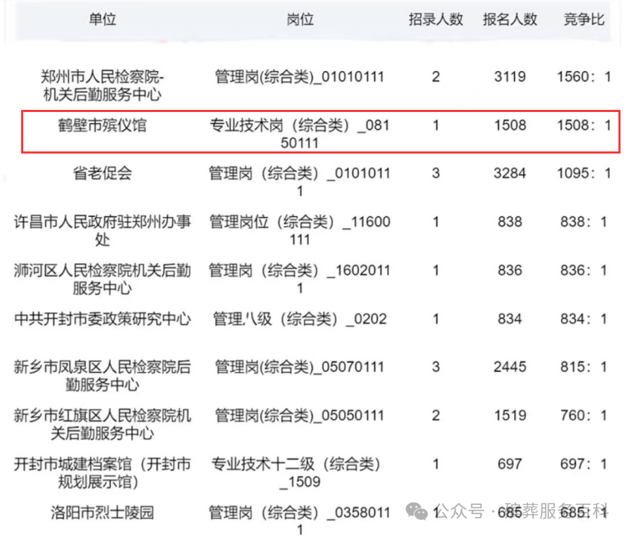Select the 洛阳市烈士陵园 unit cell

click(x=102, y=512)
